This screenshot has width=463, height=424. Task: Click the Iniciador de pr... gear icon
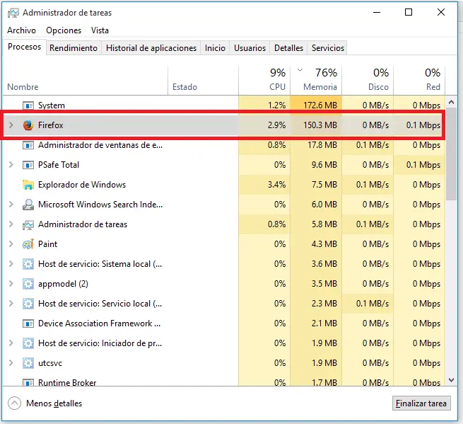tap(28, 343)
